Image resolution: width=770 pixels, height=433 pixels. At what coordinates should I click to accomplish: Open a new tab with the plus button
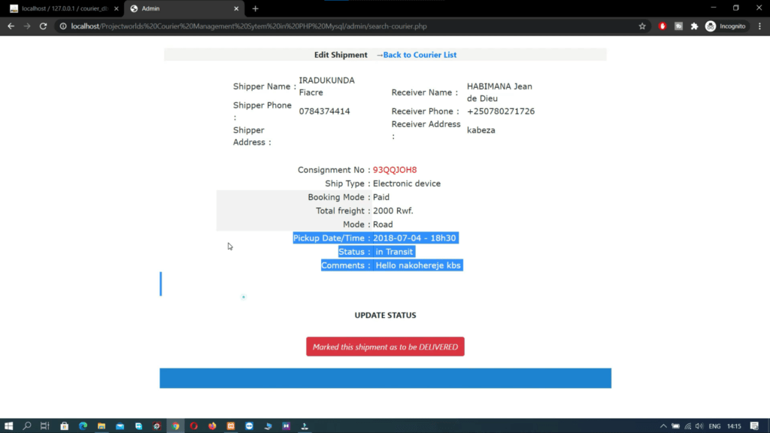(x=256, y=8)
